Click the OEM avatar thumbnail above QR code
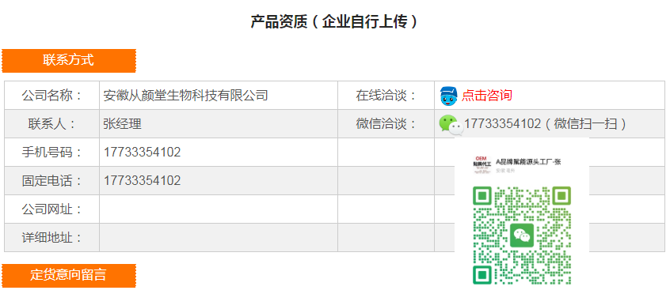This screenshot has width=670, height=294. [x=483, y=165]
